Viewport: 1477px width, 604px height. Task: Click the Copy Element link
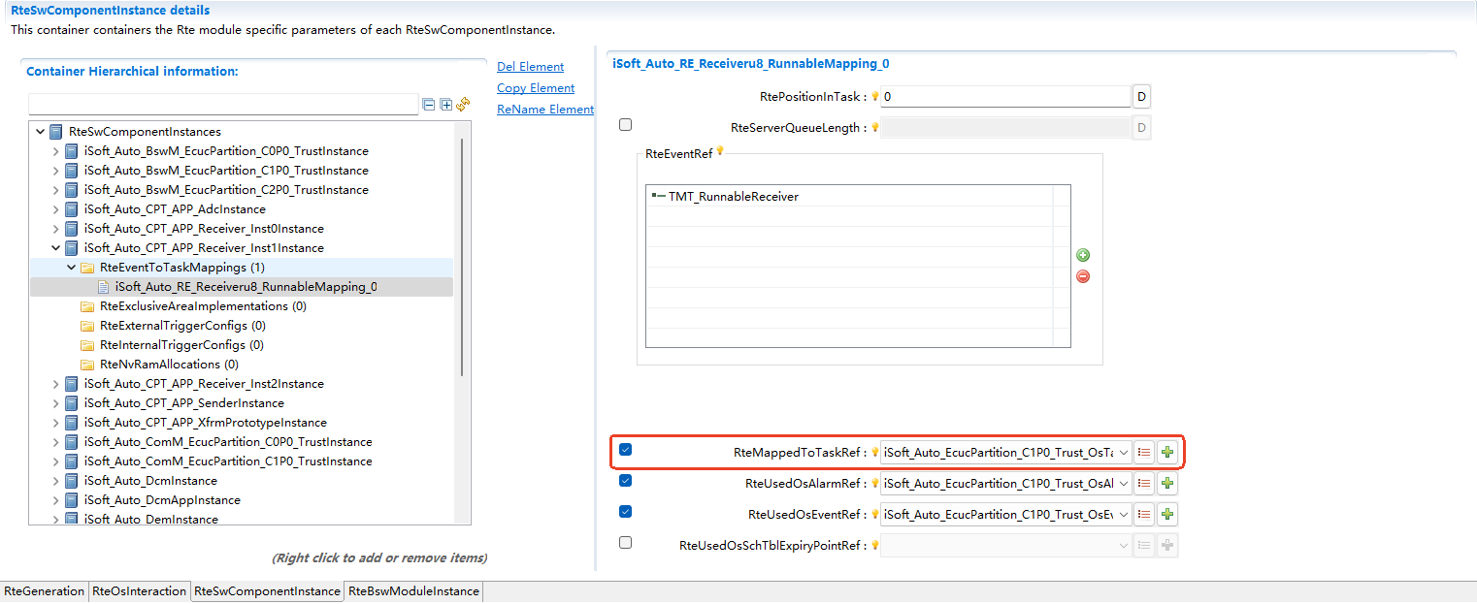coord(536,88)
